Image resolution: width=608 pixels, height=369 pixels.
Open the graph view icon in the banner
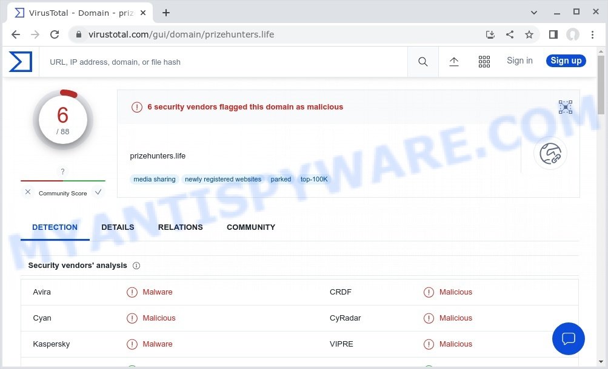point(566,107)
